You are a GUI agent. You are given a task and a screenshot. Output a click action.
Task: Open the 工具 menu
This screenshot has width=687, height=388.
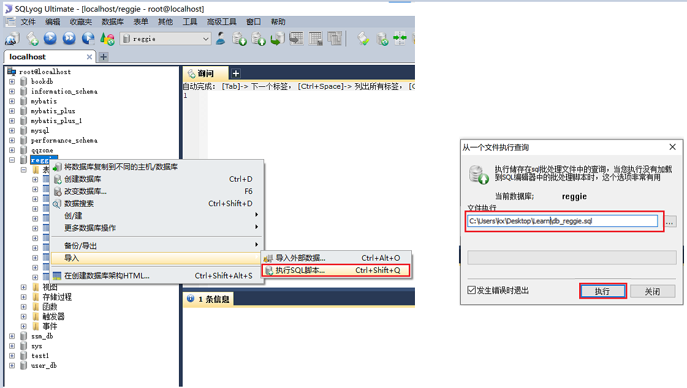point(190,21)
